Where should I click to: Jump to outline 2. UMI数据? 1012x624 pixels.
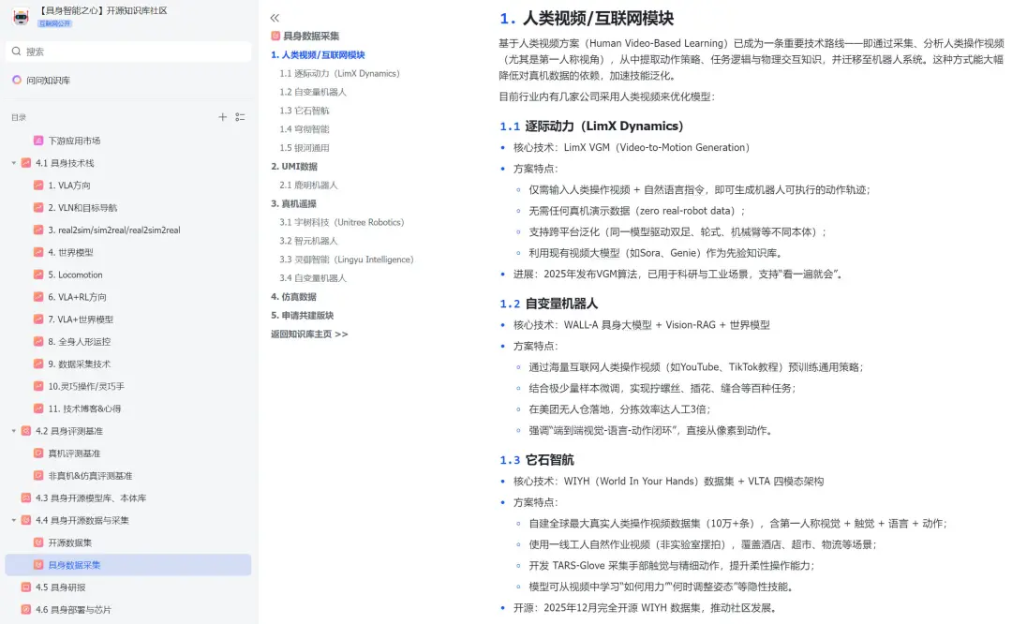click(x=293, y=167)
